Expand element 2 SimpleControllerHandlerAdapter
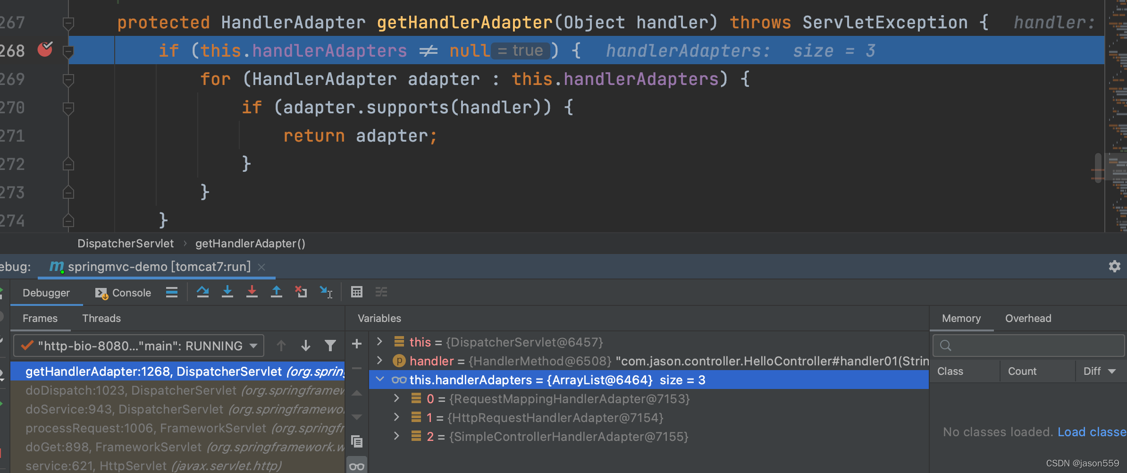The height and width of the screenshot is (473, 1127). click(x=396, y=436)
